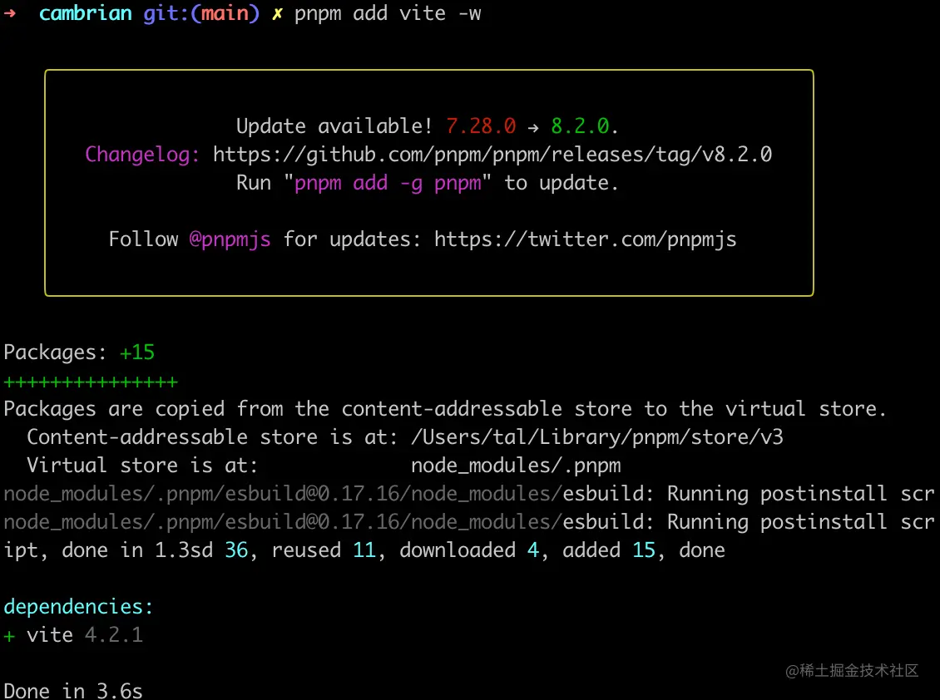Open the twitter.com/pnpmjs URL
Viewport: 940px width, 700px height.
[585, 239]
